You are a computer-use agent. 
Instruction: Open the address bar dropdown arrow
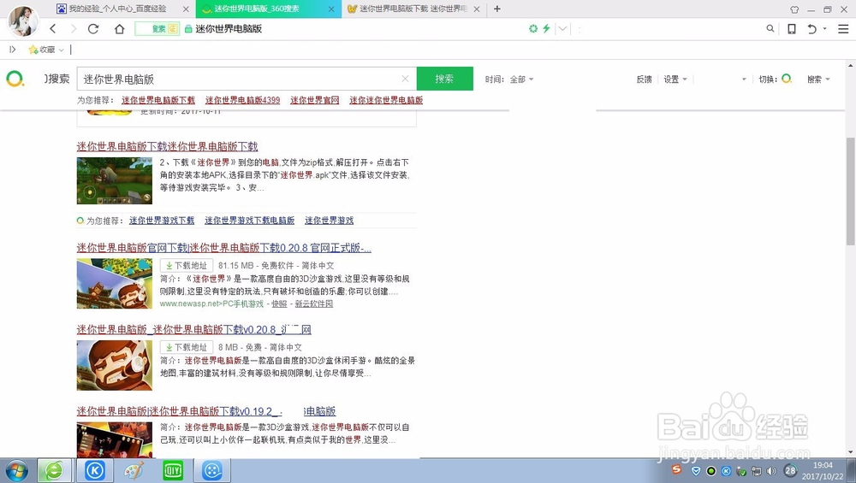(563, 28)
